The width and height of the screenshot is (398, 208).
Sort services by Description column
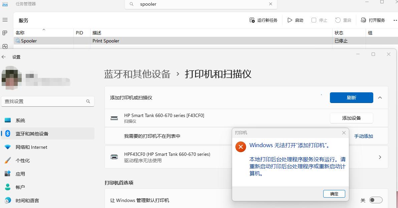211,33
